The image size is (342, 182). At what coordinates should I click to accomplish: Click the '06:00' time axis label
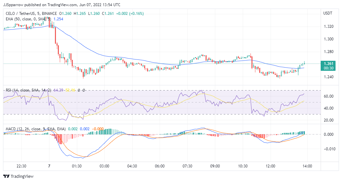point(160,166)
